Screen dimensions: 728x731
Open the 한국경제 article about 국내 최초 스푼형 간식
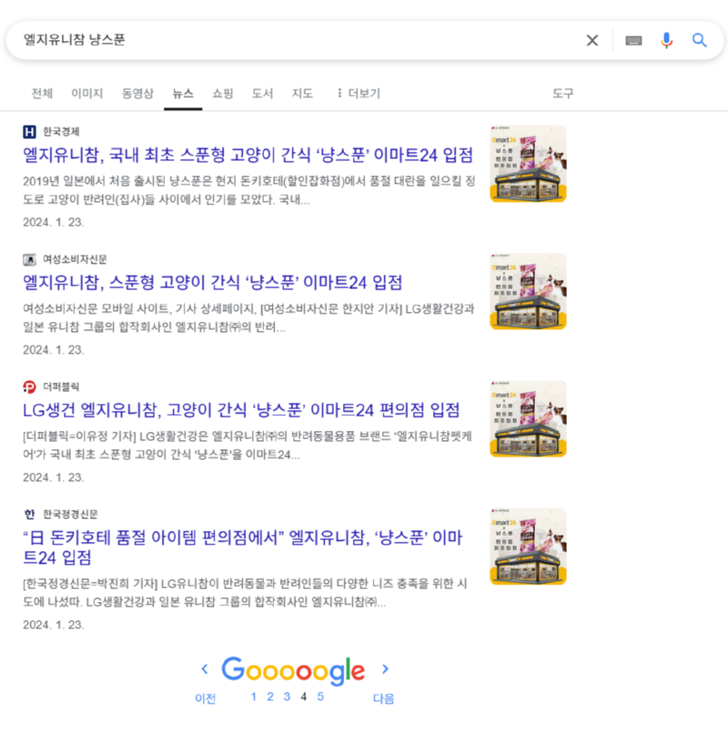click(248, 155)
